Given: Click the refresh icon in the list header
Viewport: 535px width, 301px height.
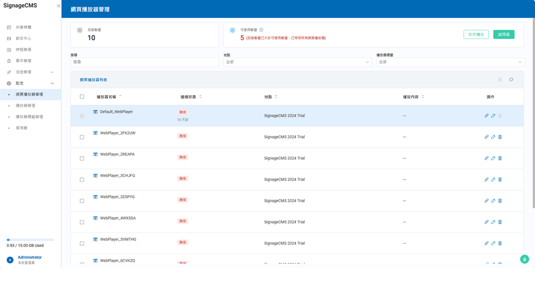Looking at the screenshot, I should point(511,80).
